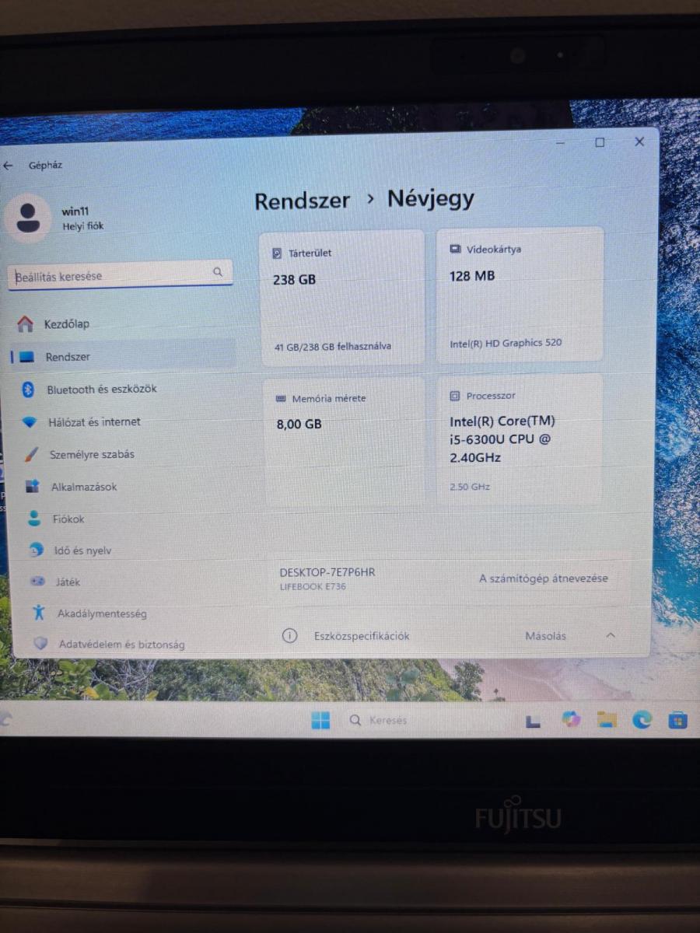Open Microsoft Edge from the taskbar
Screen dimensions: 700x933
[x=642, y=720]
